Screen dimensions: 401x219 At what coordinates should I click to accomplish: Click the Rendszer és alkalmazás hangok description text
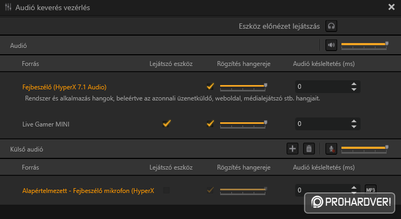pos(173,98)
